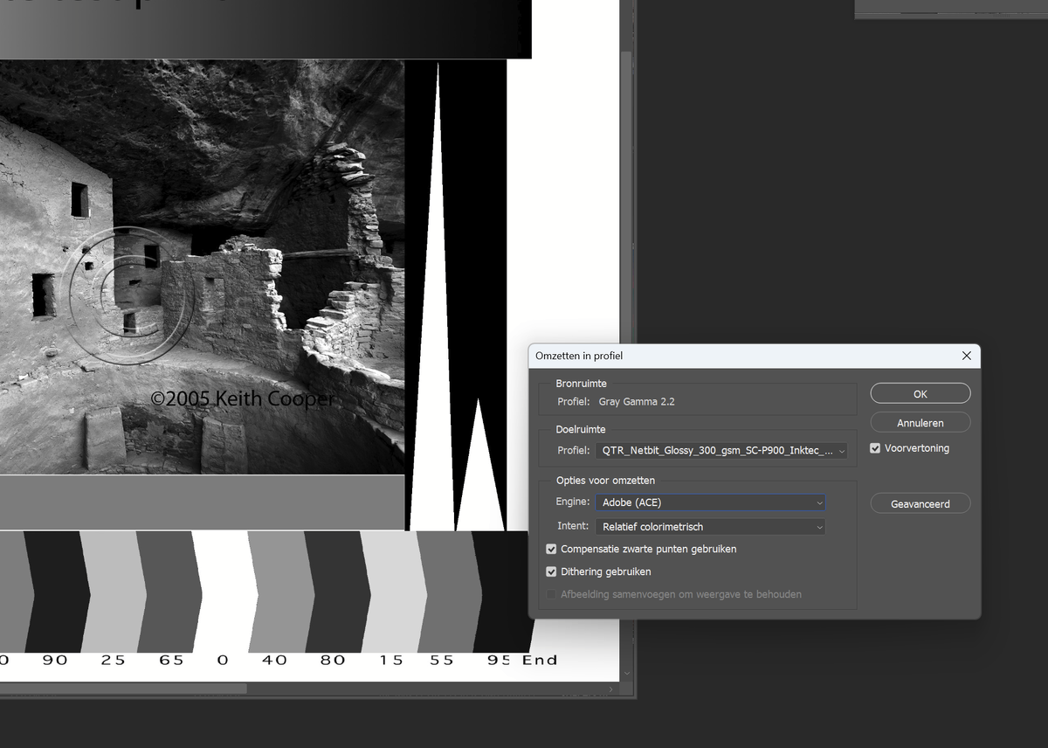Click the Annuleren button
The image size is (1048, 748).
pos(920,423)
